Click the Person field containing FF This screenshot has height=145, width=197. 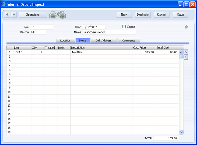pos(38,32)
